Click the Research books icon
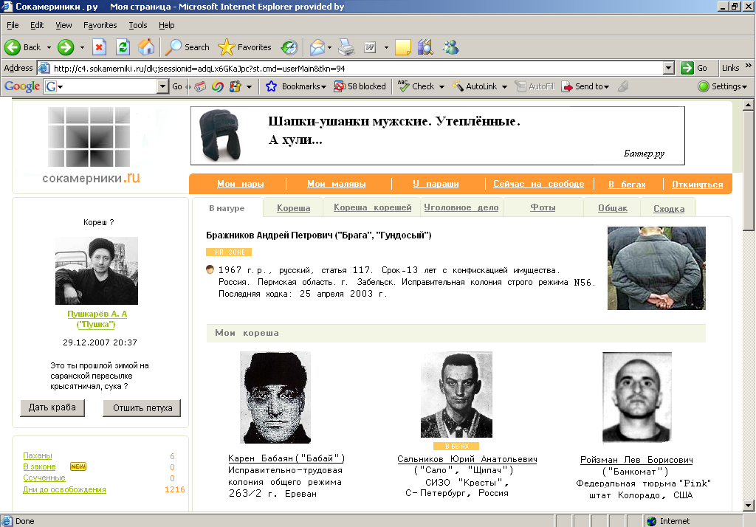The width and height of the screenshot is (756, 527). coord(426,47)
